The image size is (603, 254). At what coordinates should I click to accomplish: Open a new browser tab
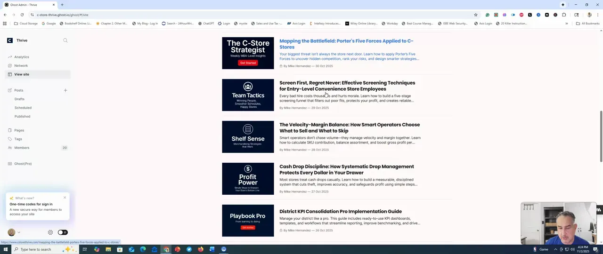click(62, 5)
